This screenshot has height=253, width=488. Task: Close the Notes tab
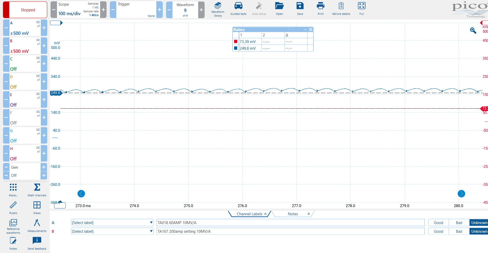tap(309, 214)
